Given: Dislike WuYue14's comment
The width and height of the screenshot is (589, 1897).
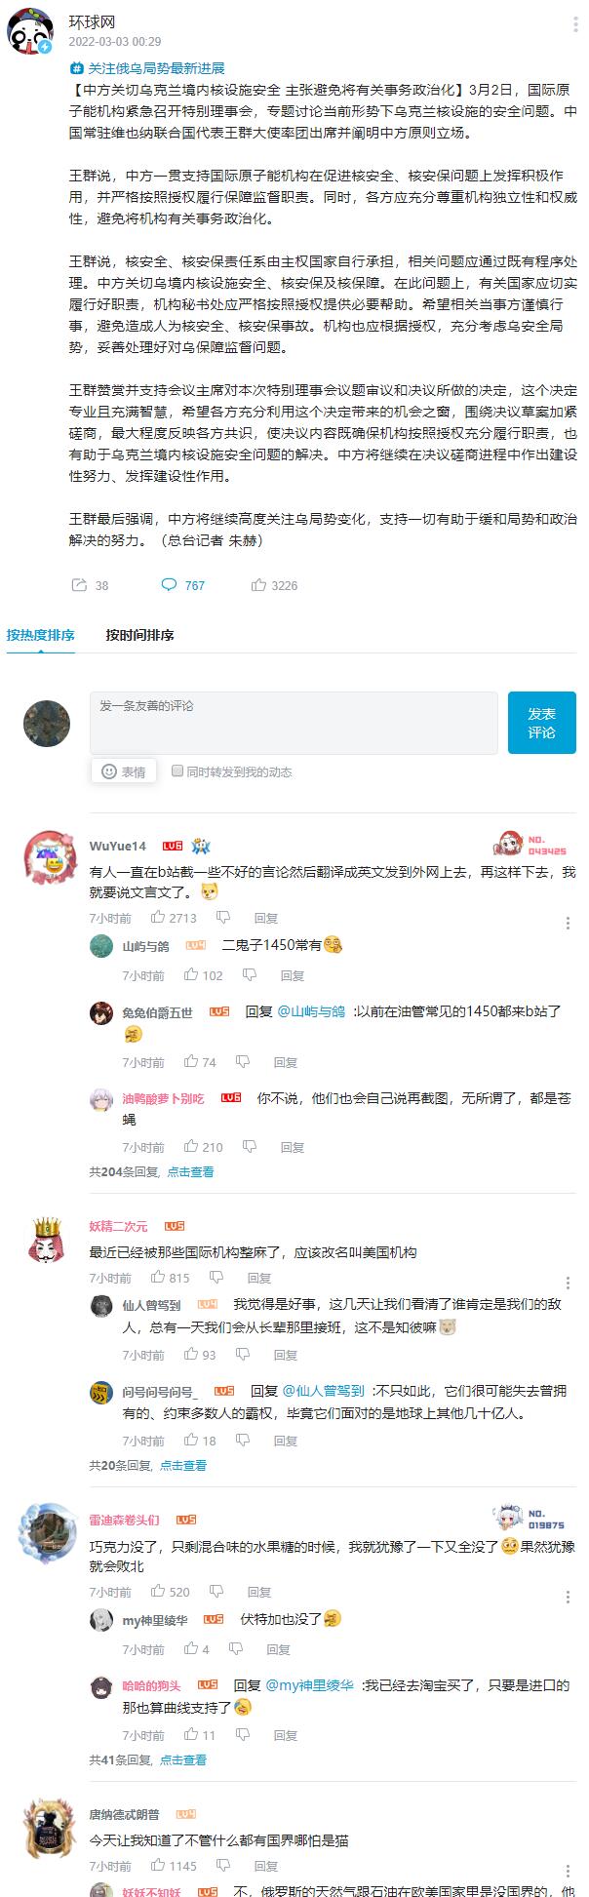Looking at the screenshot, I should 223,917.
